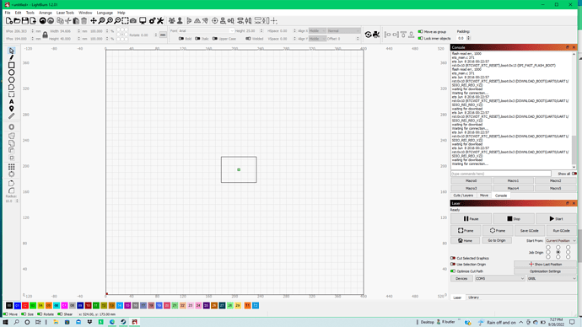Select the Rectangle drawing tool

pos(12,65)
